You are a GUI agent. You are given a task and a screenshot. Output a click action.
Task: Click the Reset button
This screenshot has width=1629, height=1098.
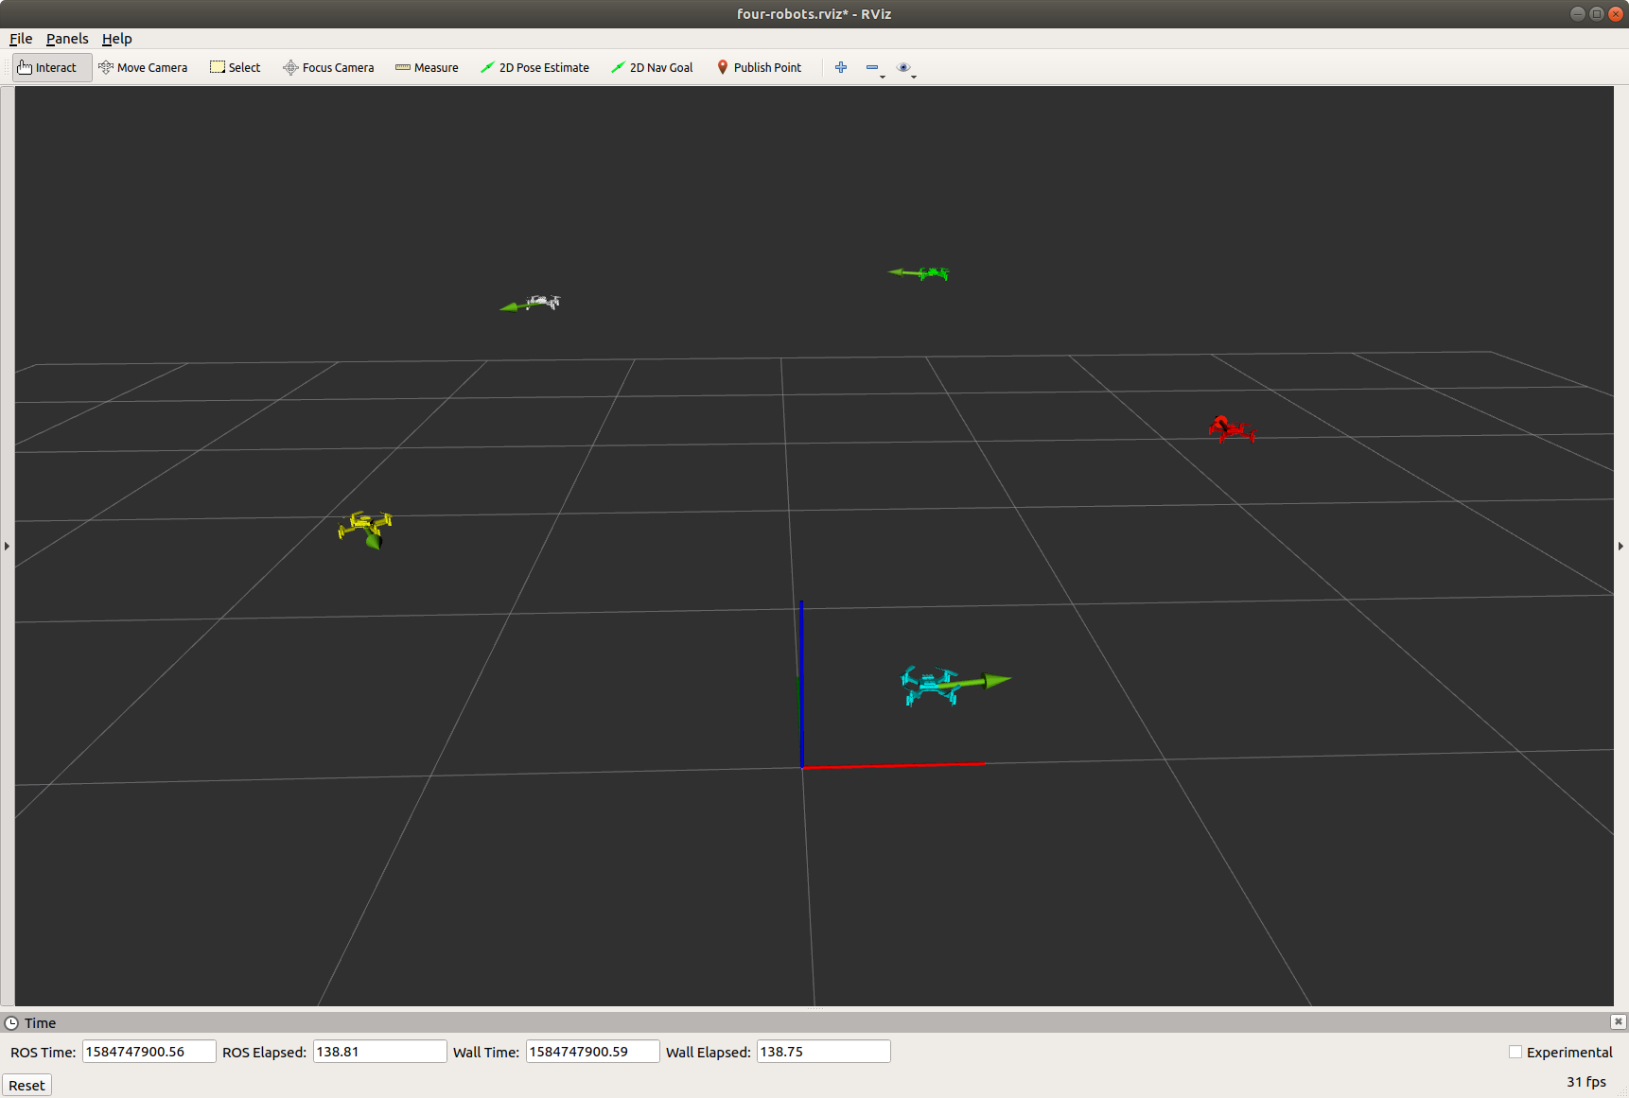26,1085
